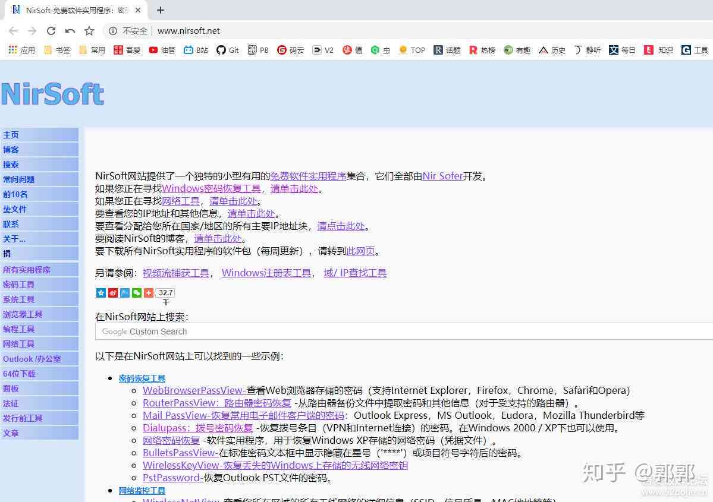Open the Nir Sofer link
The height and width of the screenshot is (502, 713).
pyautogui.click(x=442, y=176)
